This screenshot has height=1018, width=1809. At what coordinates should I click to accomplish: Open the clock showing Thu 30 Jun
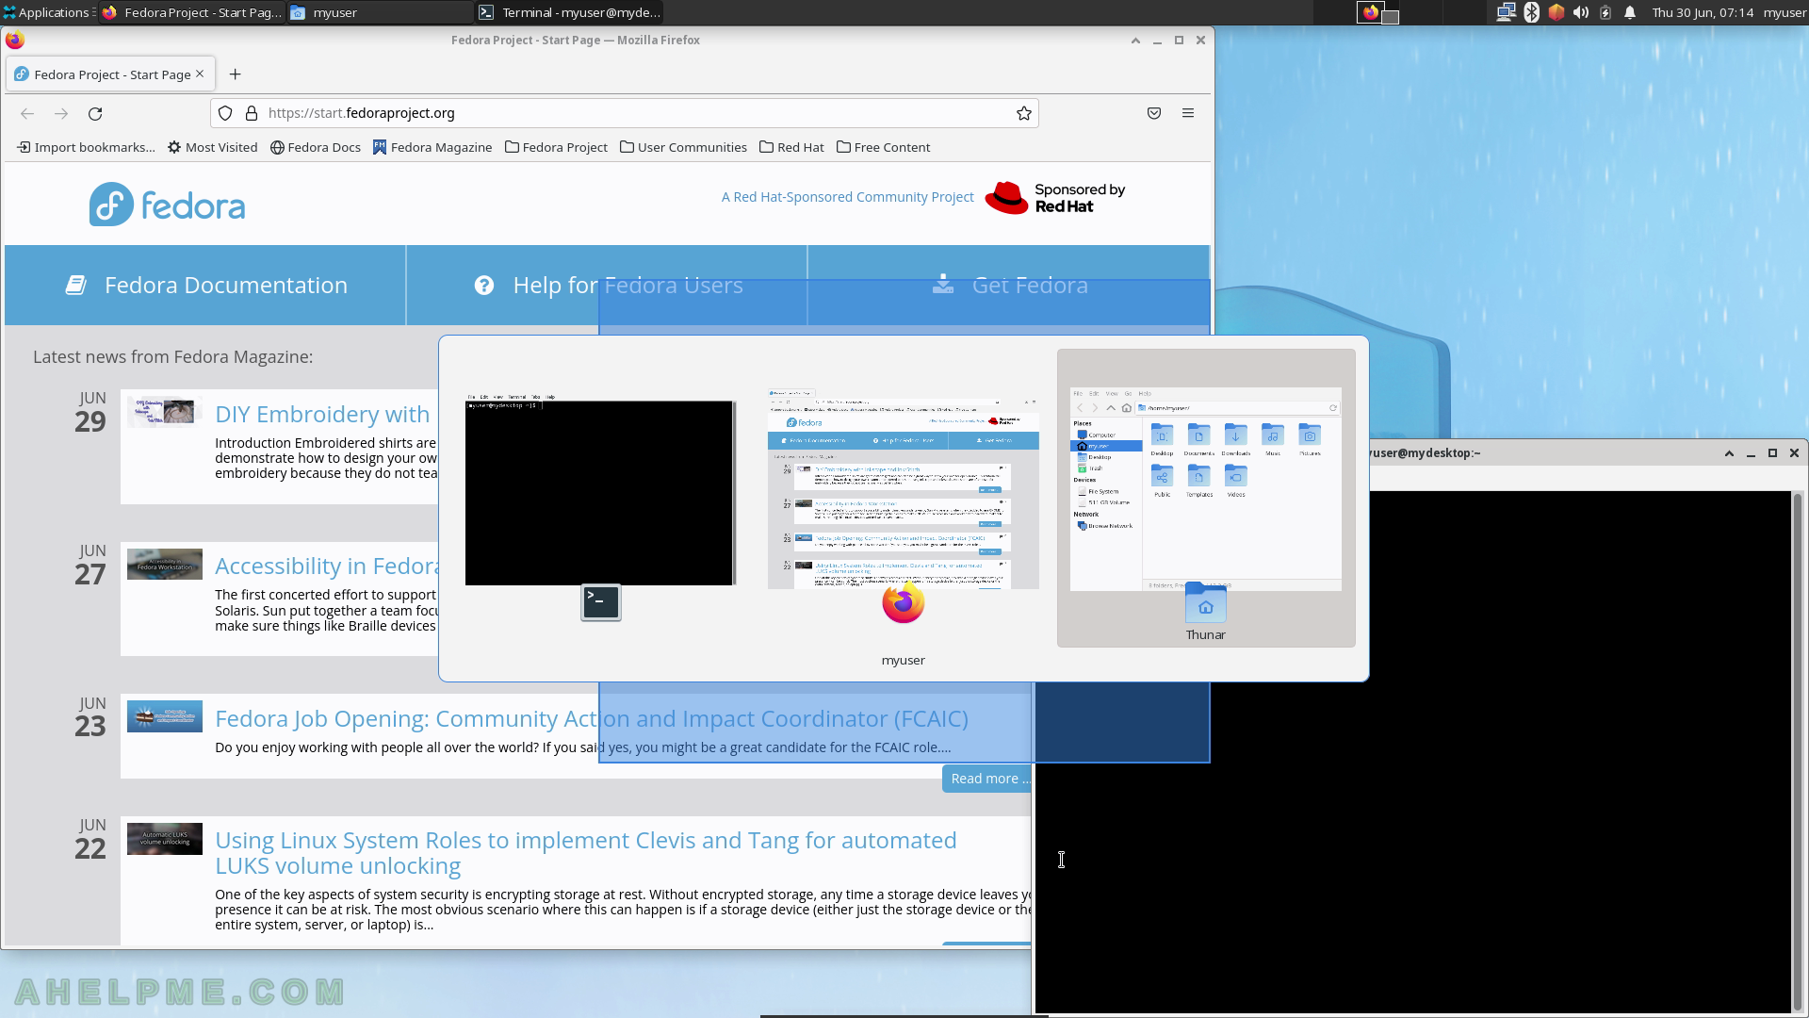pos(1703,12)
